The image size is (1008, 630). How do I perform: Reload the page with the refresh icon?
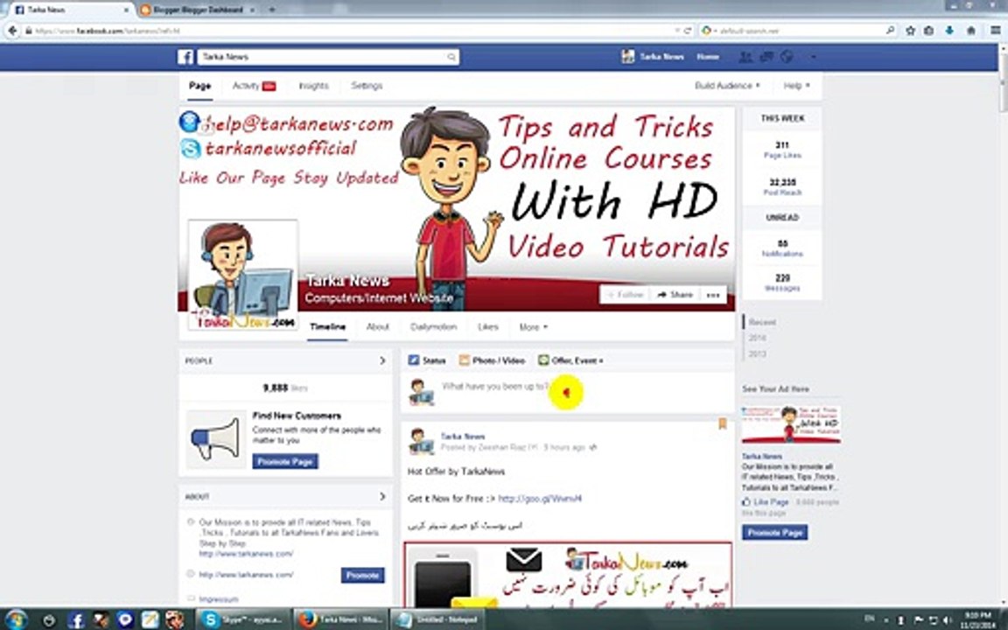[688, 31]
